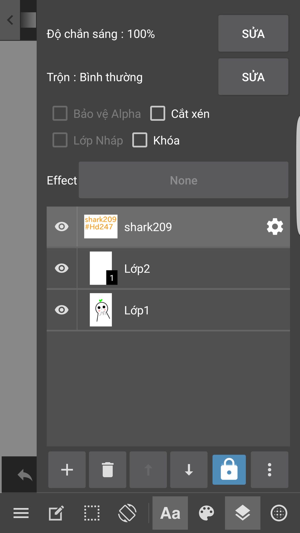Image resolution: width=300 pixels, height=533 pixels.
Task: Move layer down with arrow icon
Action: (x=189, y=470)
